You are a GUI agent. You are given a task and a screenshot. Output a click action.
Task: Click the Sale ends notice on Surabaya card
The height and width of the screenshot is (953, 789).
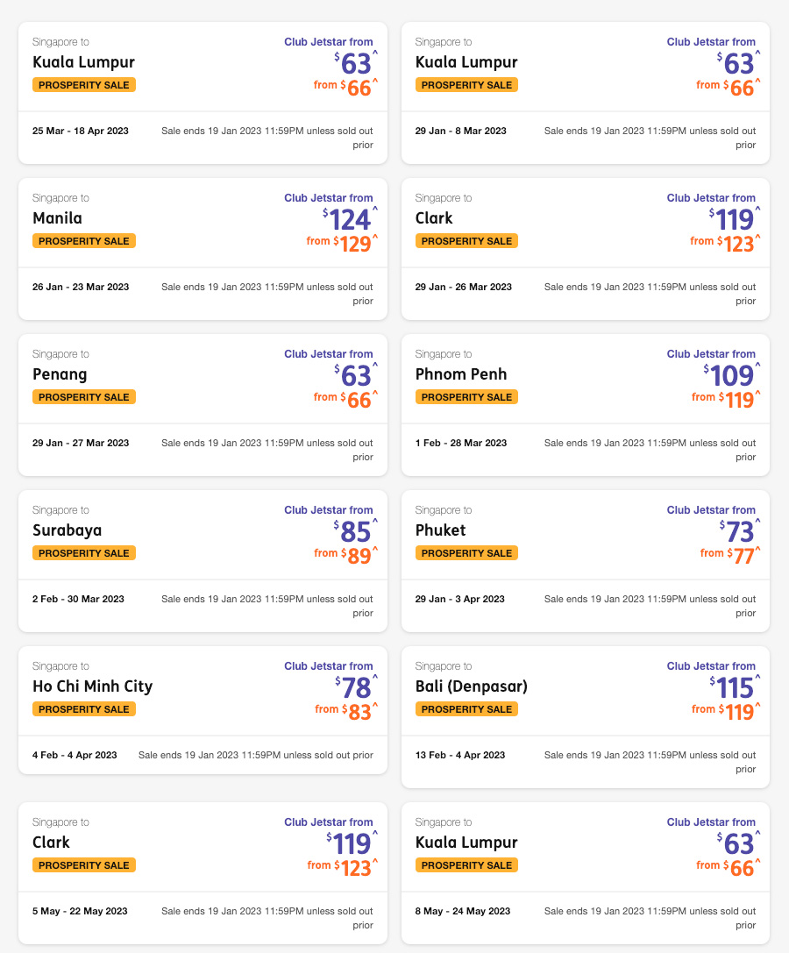point(267,606)
